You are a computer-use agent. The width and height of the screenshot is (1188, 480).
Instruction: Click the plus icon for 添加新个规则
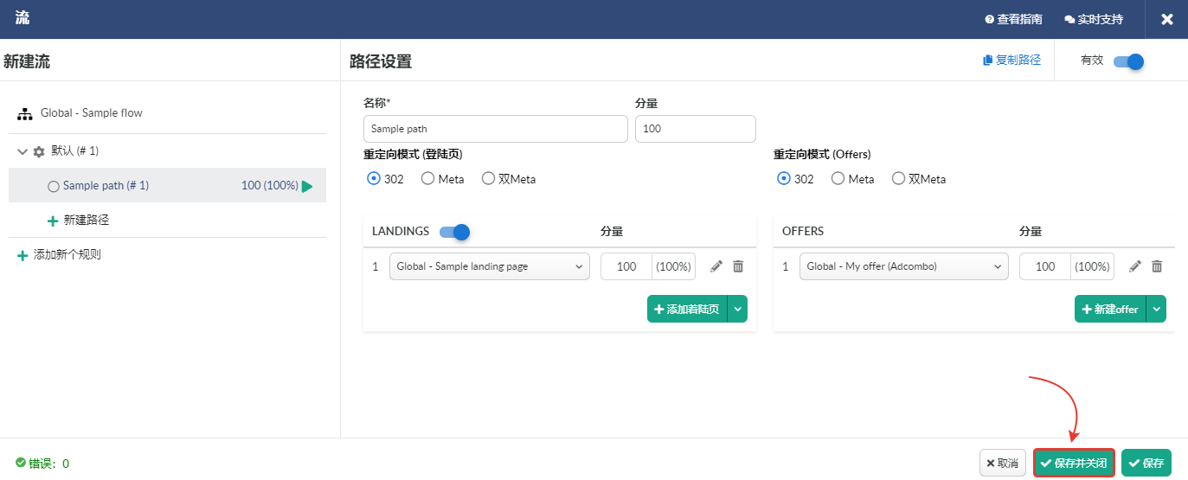(x=22, y=256)
